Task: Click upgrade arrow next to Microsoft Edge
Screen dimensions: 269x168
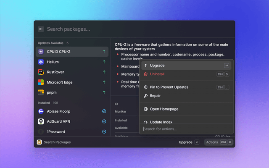Action: [104, 82]
